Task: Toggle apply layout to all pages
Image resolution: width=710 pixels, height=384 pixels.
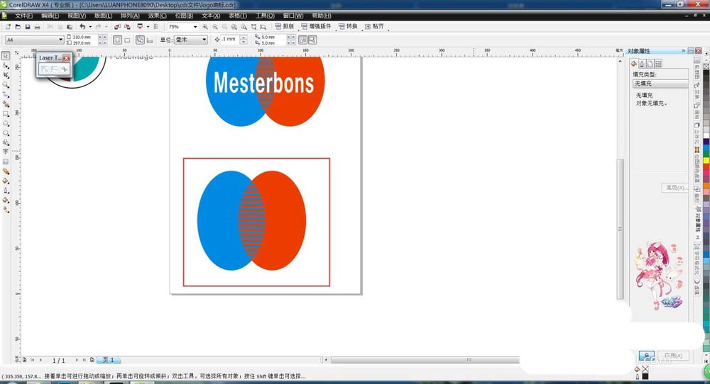Action: pyautogui.click(x=140, y=40)
